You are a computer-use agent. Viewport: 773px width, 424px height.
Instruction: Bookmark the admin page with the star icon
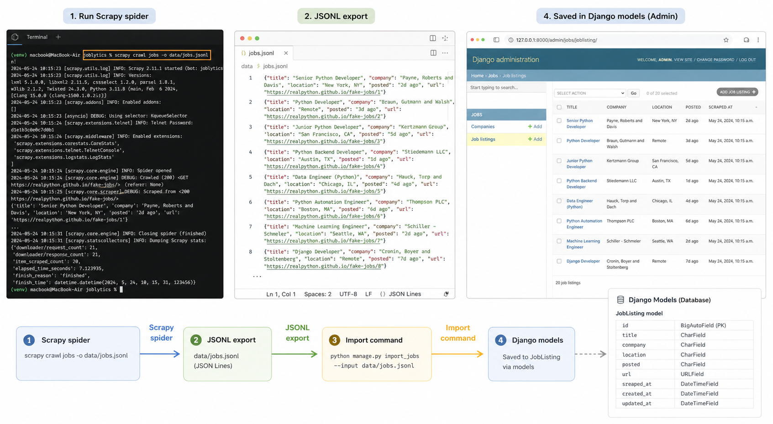(x=726, y=40)
